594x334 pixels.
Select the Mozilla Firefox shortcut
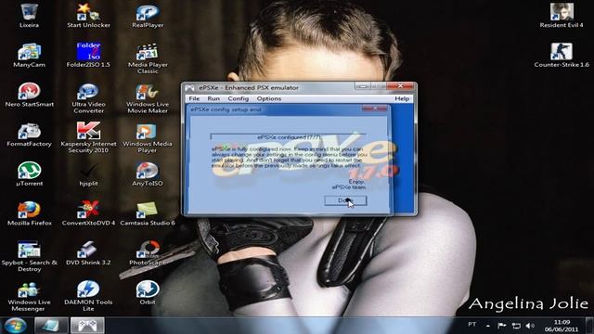tap(29, 213)
